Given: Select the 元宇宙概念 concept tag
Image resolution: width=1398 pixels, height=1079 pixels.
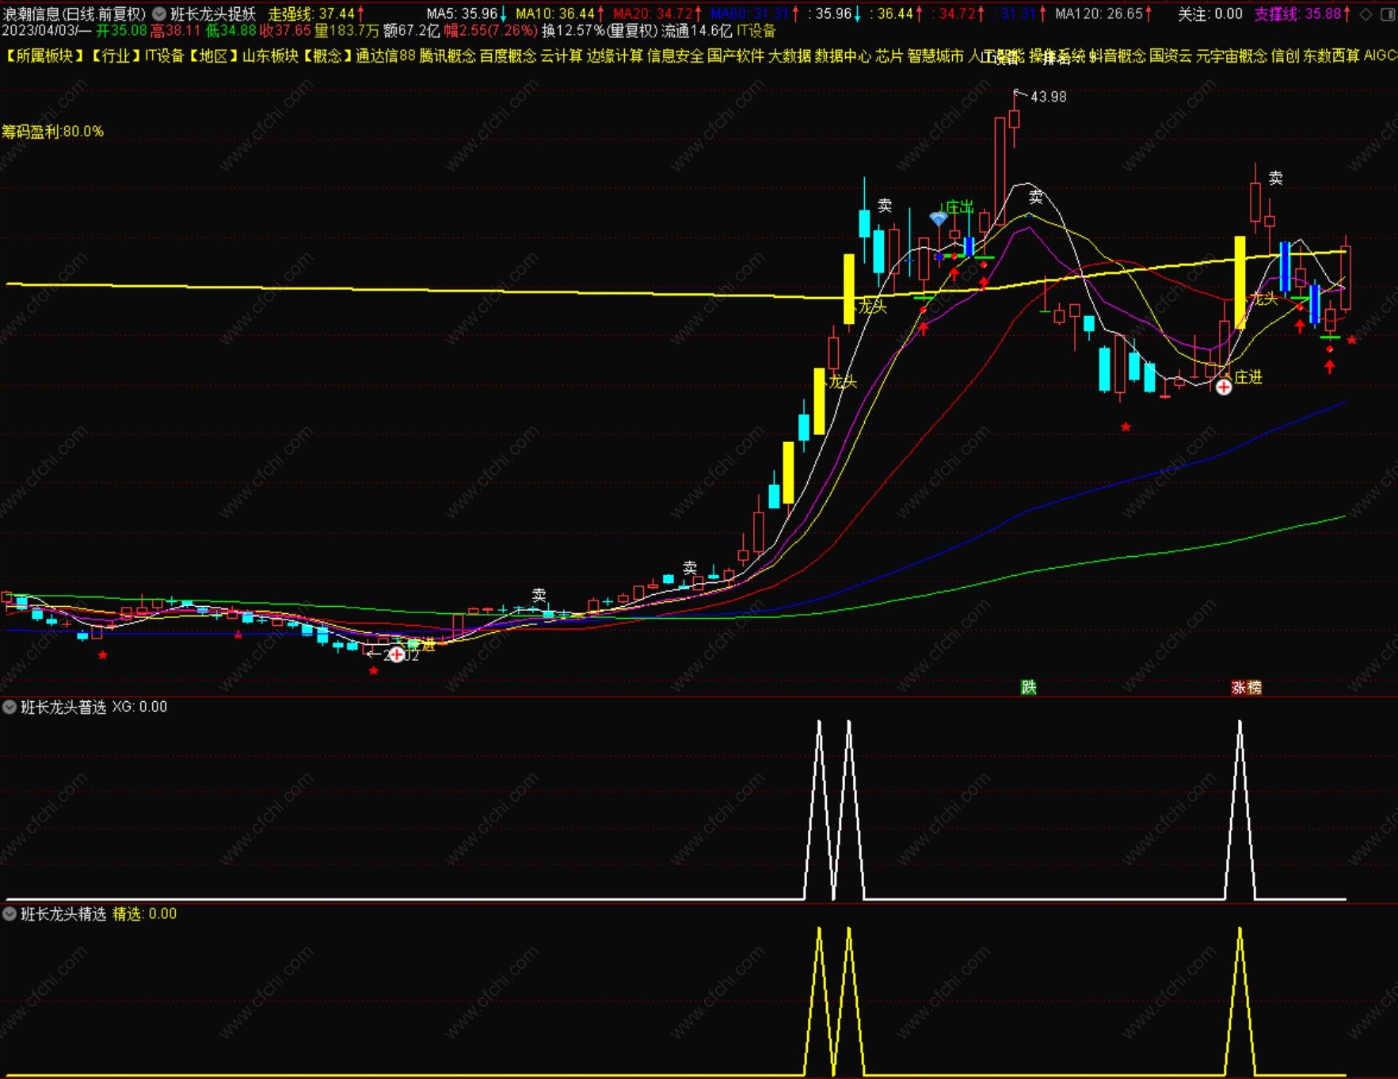Looking at the screenshot, I should point(1232,55).
